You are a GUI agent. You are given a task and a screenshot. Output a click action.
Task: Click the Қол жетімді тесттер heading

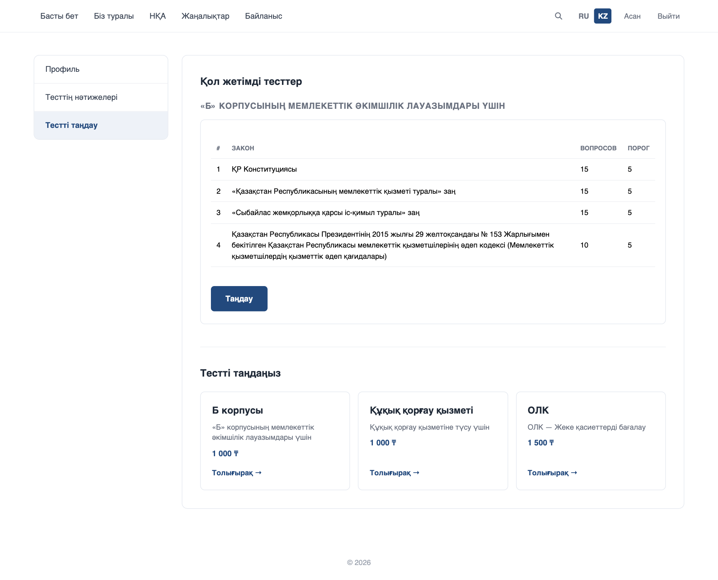pyautogui.click(x=251, y=82)
